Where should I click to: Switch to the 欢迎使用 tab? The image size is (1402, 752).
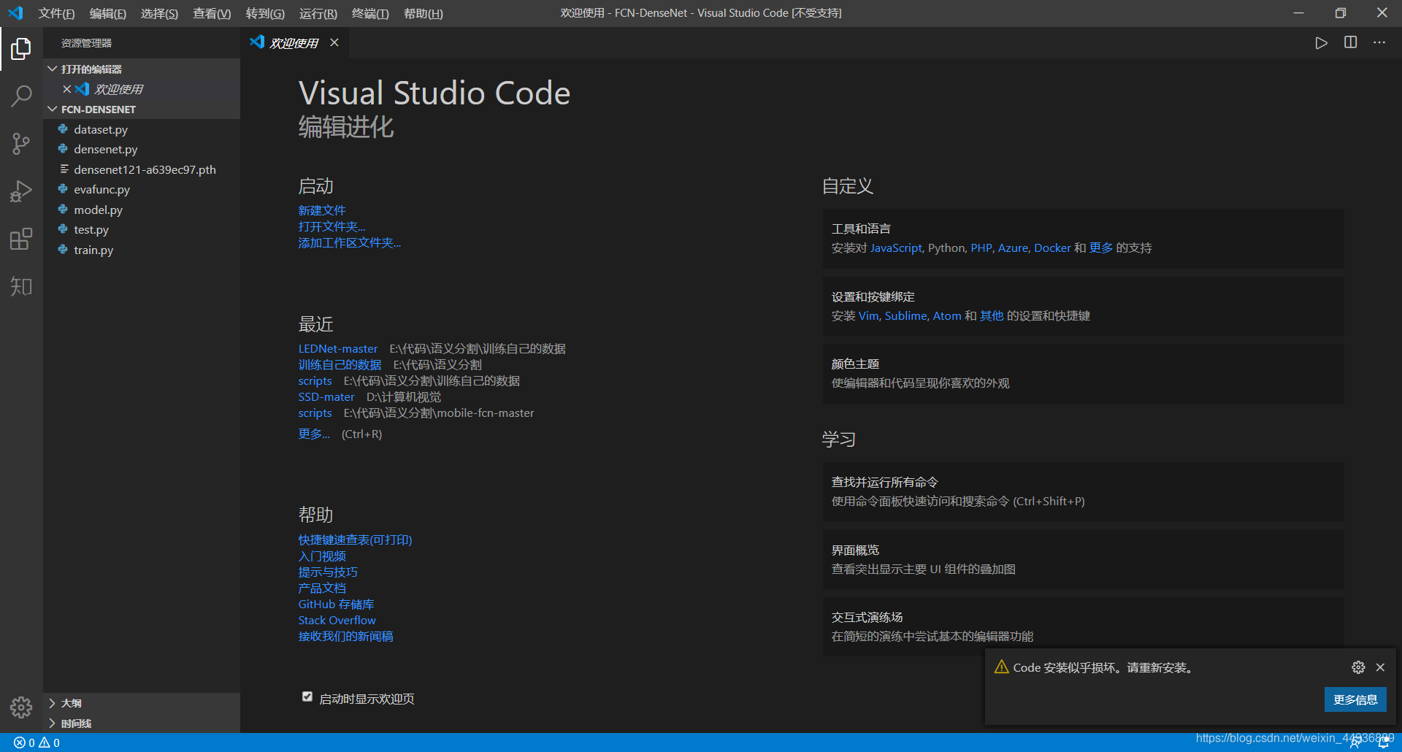coord(294,43)
